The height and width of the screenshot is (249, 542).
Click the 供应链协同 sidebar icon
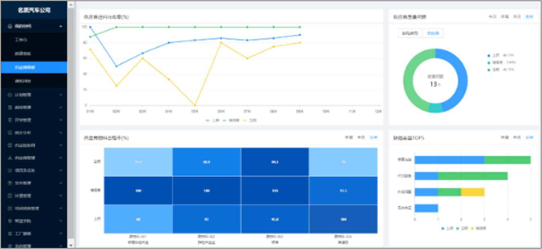10,145
